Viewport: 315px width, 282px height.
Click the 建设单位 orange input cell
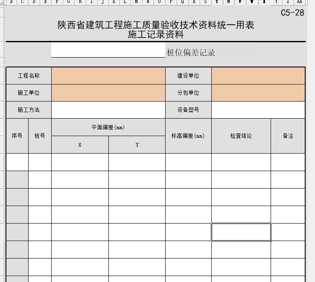coord(258,76)
